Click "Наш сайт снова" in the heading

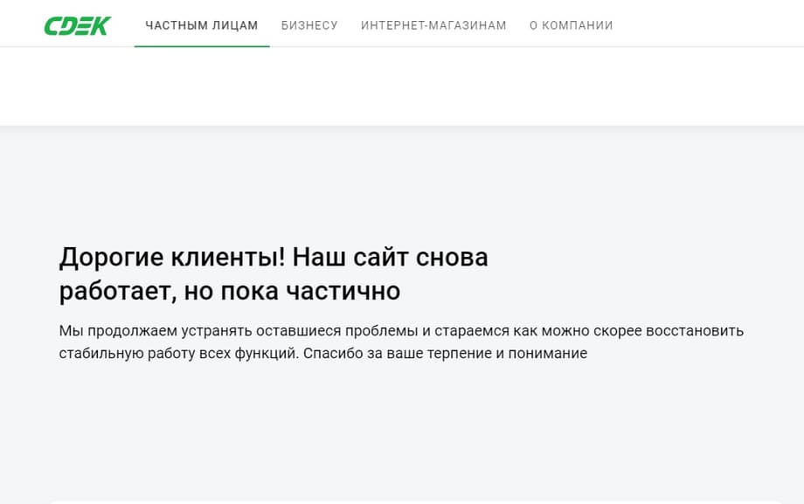click(390, 258)
